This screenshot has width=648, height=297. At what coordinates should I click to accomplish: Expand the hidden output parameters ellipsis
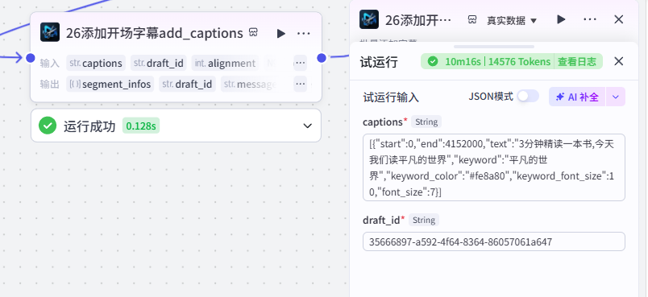[x=301, y=85]
